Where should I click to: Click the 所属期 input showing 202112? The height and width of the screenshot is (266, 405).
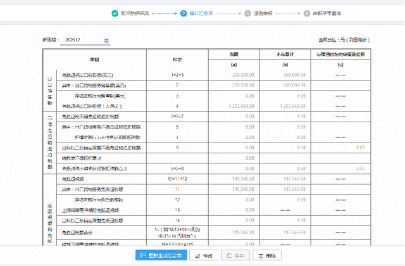85,41
